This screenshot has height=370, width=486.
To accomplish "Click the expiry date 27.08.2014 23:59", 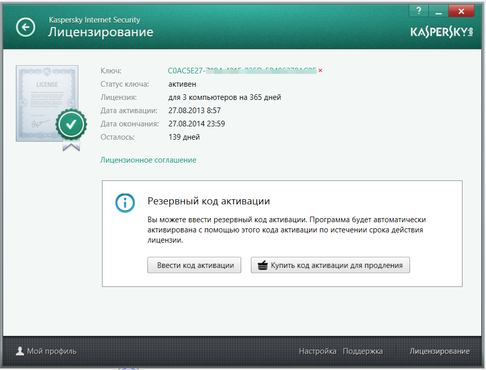I will (x=196, y=124).
